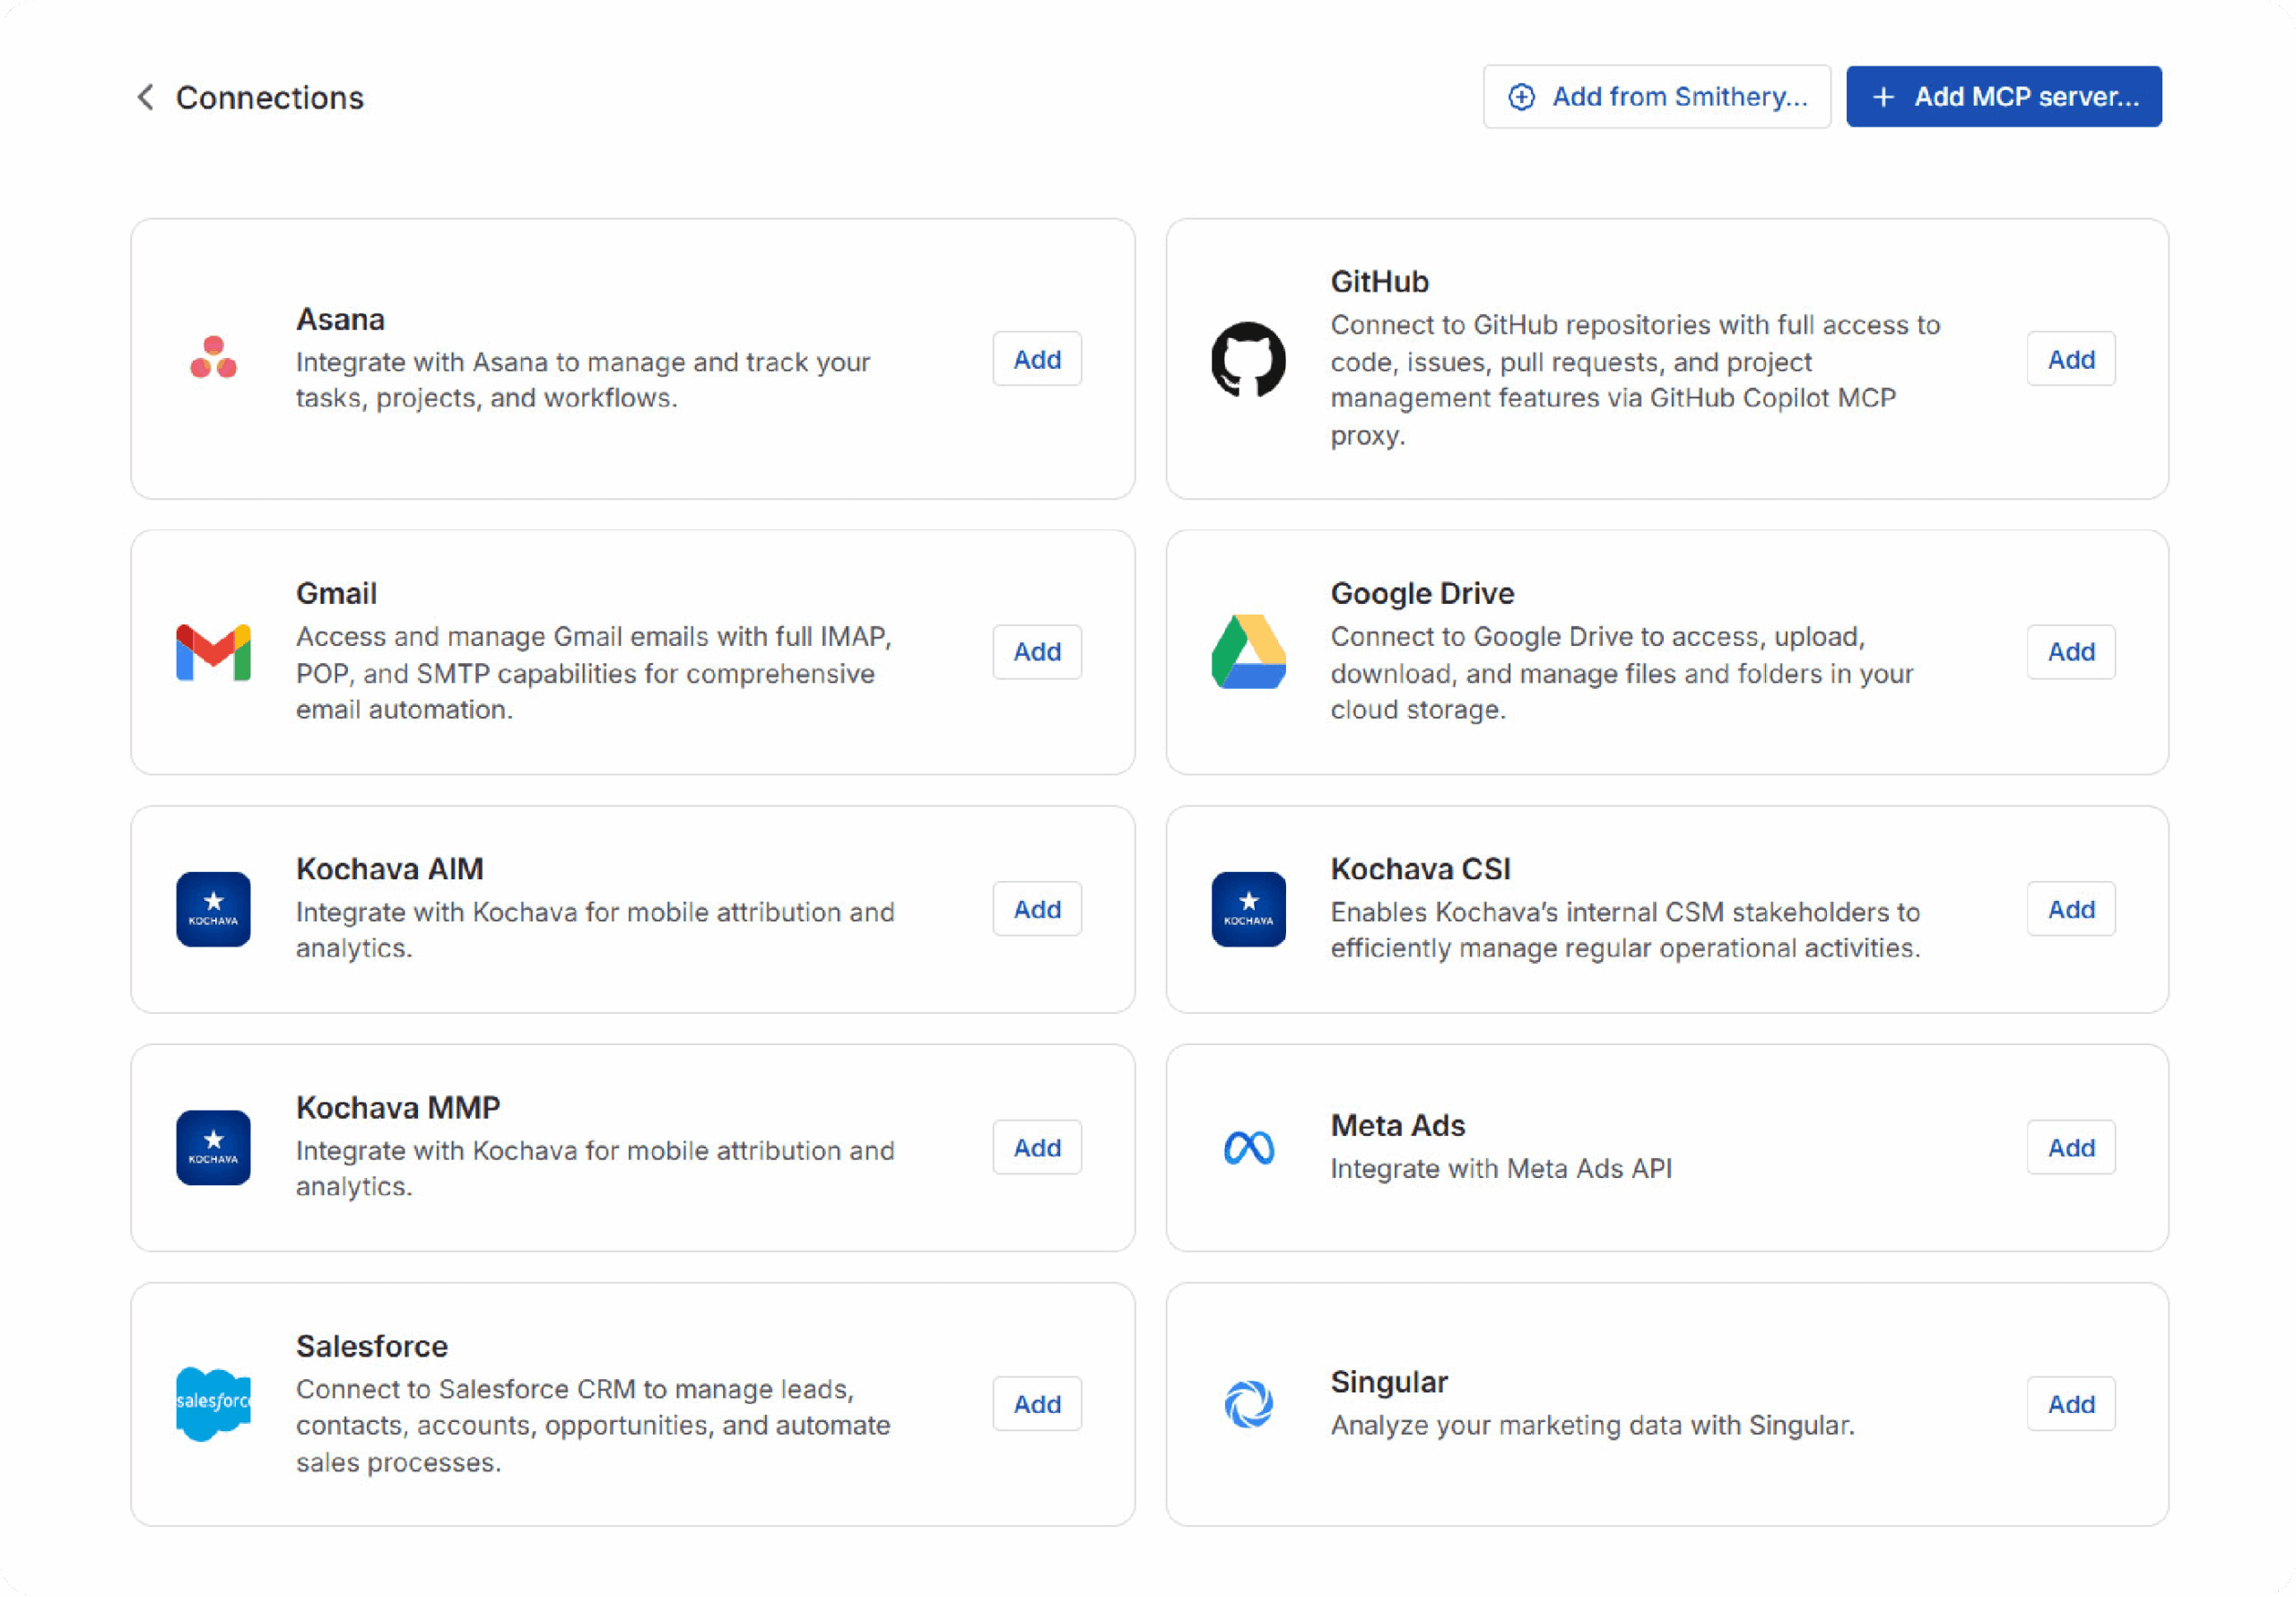The width and height of the screenshot is (2296, 1597).
Task: Add the Gmail connection
Action: click(1036, 652)
